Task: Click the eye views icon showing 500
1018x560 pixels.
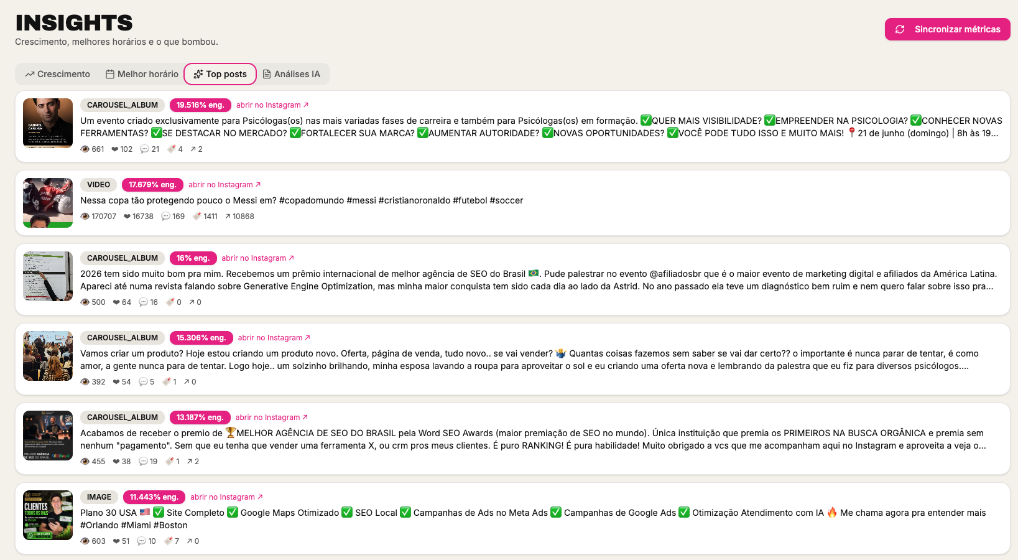Action: coord(85,302)
